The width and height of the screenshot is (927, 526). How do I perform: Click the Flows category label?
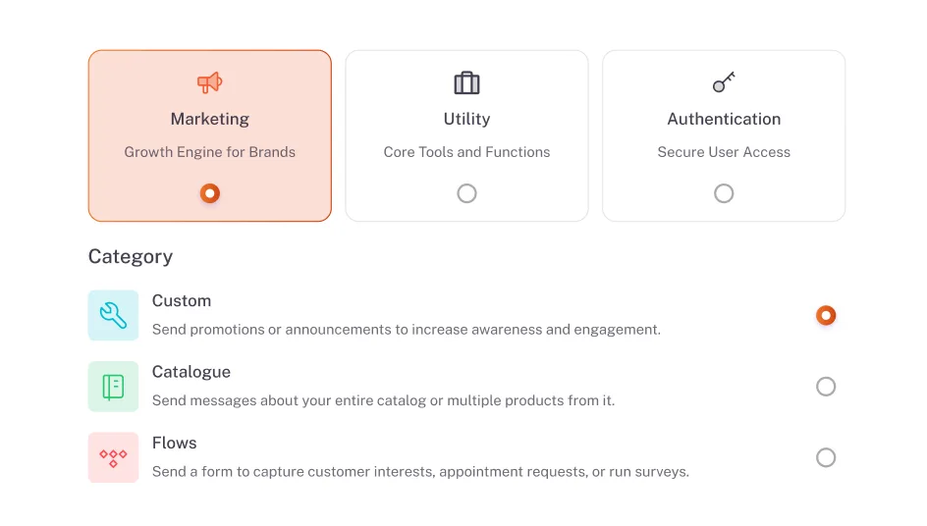[175, 443]
